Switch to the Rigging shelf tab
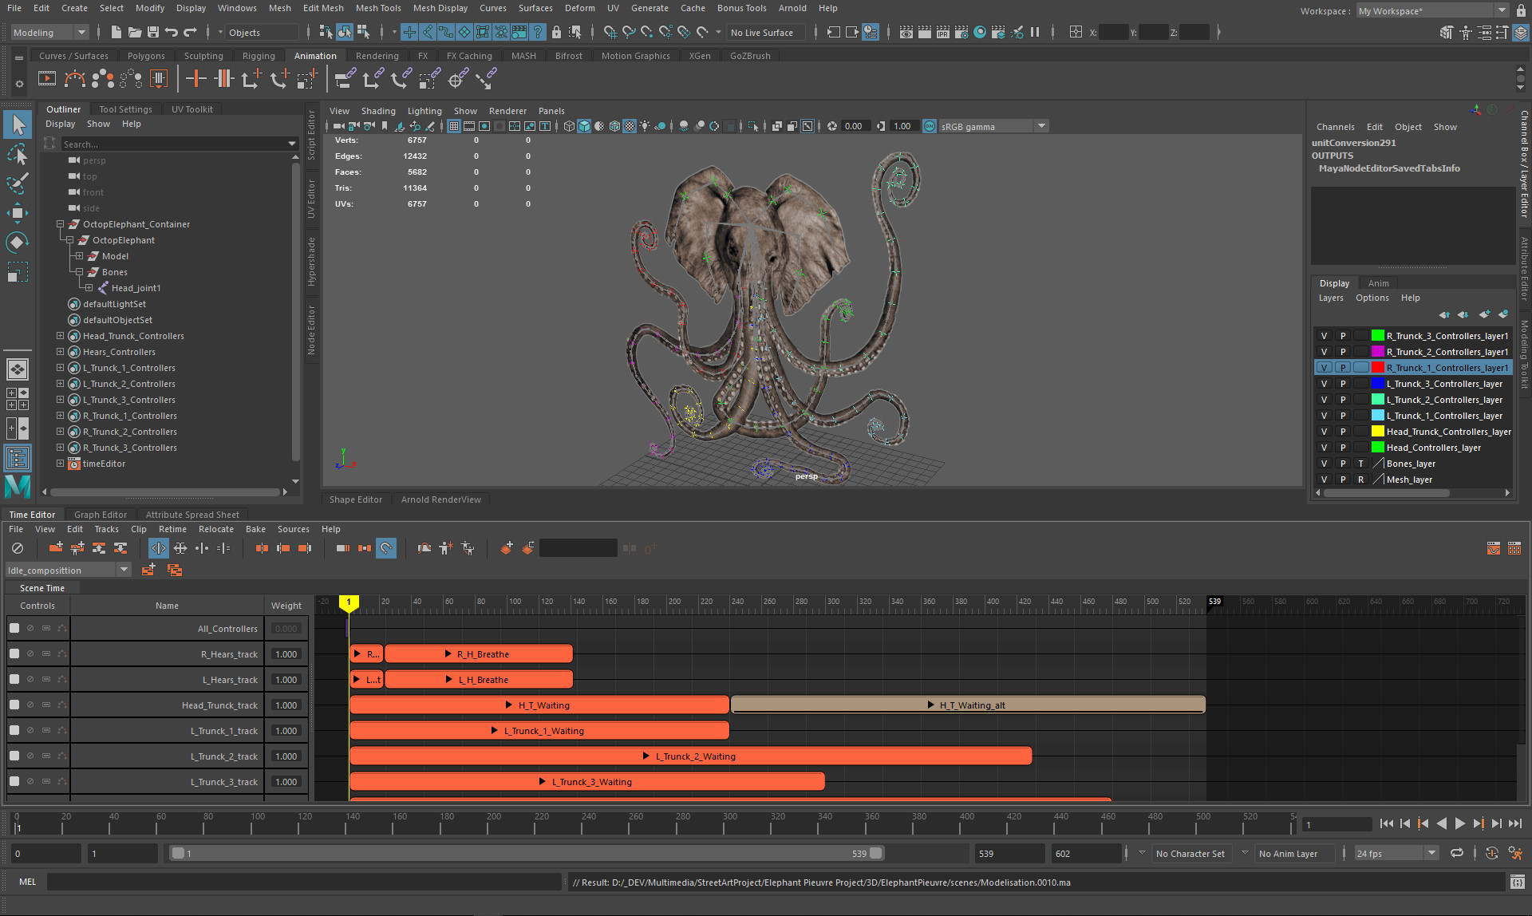The image size is (1532, 916). coord(259,56)
